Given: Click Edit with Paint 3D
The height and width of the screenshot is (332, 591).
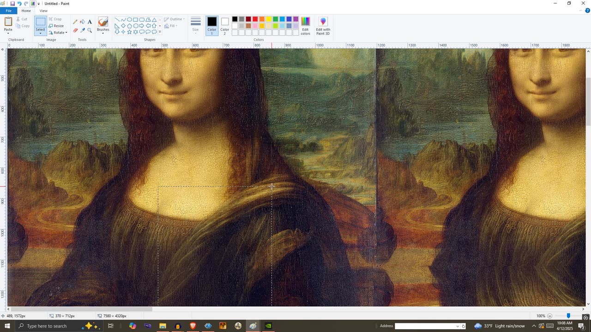Looking at the screenshot, I should (x=323, y=26).
